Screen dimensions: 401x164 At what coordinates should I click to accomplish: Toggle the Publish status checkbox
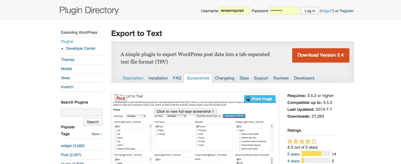click(197, 127)
